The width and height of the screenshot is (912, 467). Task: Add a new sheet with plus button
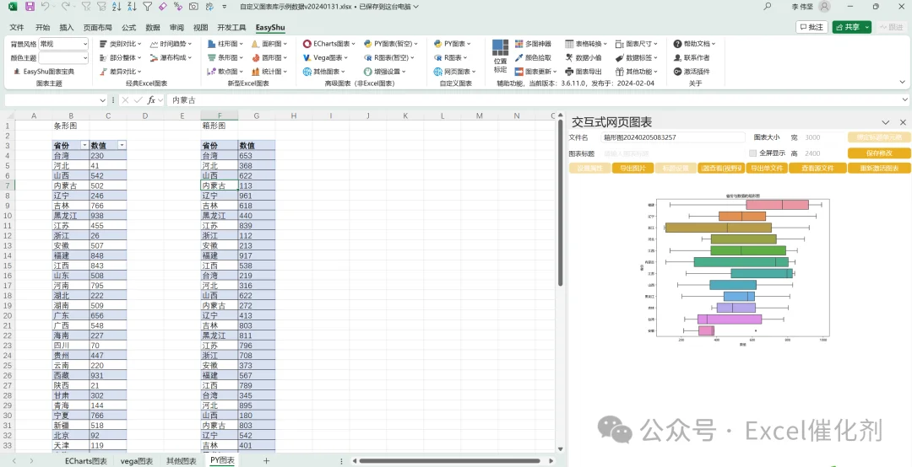266,461
